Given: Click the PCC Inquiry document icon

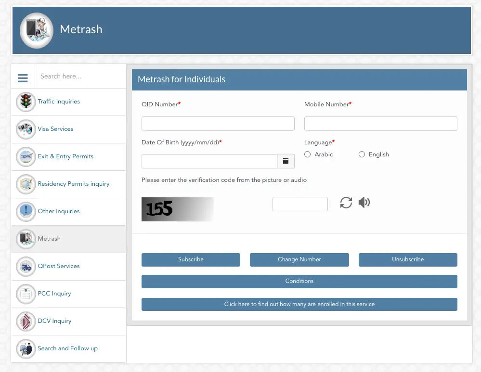Looking at the screenshot, I should (26, 294).
